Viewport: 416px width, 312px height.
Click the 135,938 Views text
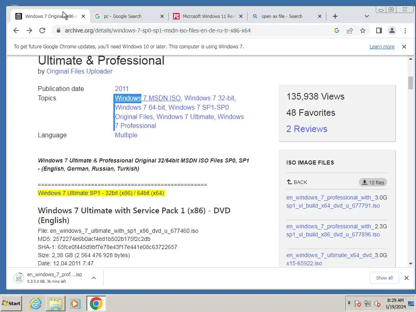point(315,96)
